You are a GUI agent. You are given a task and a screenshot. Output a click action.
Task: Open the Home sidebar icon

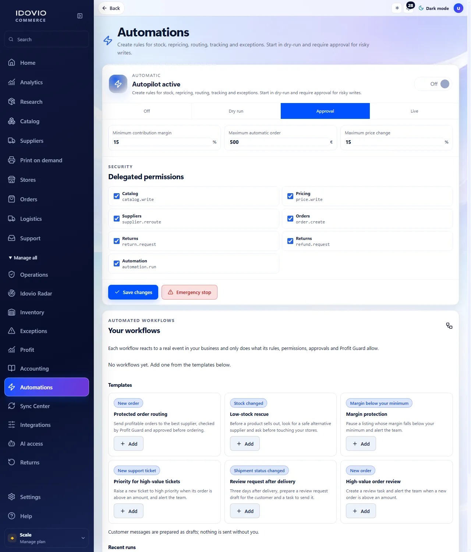coord(12,63)
